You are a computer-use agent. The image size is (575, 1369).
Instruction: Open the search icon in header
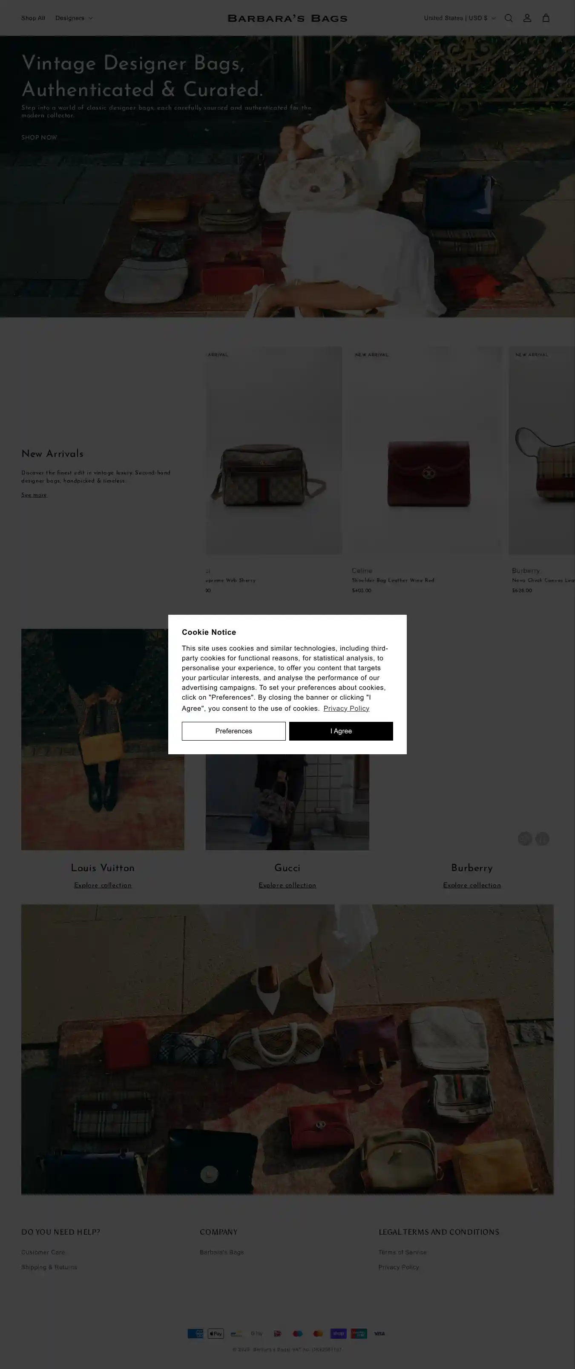coord(508,18)
